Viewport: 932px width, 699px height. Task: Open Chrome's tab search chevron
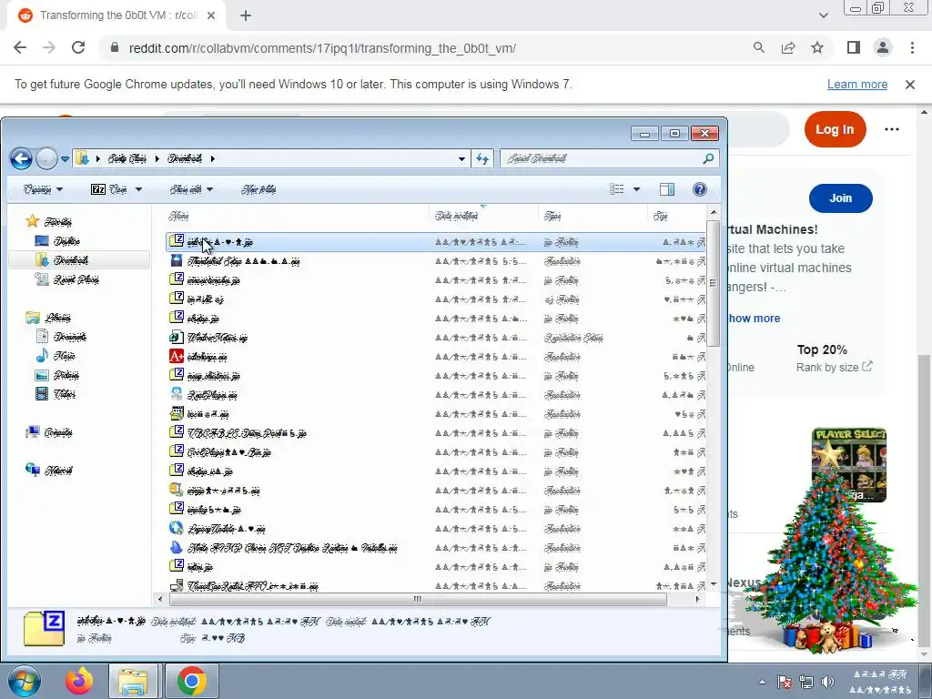coord(823,15)
